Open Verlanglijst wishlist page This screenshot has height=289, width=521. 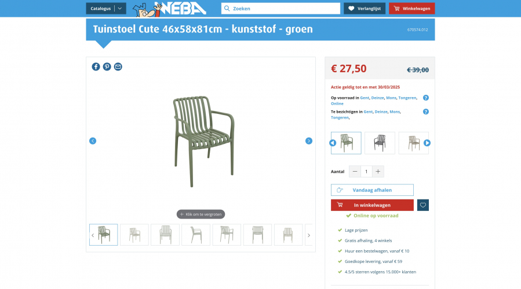(365, 9)
